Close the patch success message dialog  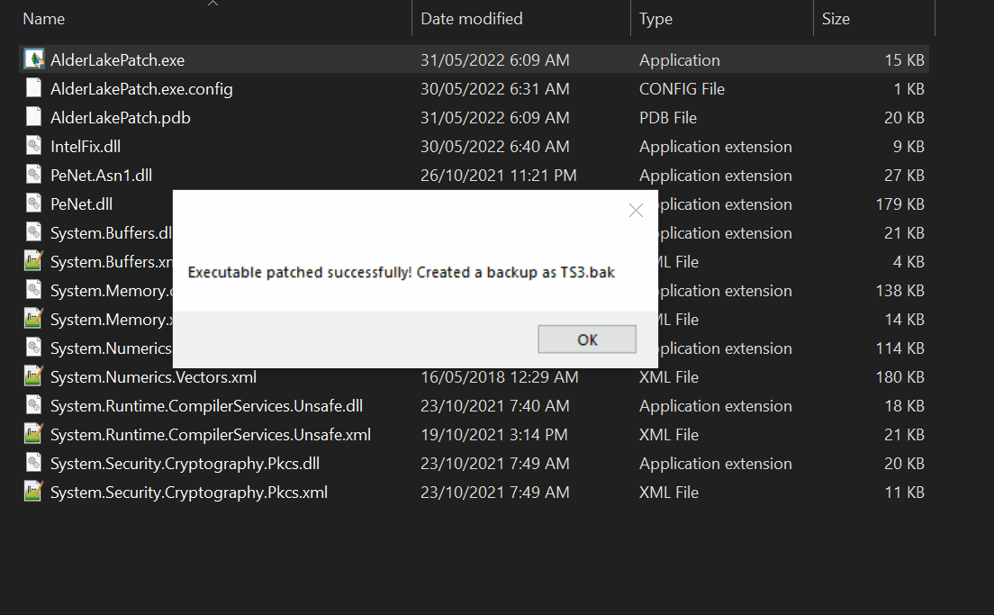(636, 211)
